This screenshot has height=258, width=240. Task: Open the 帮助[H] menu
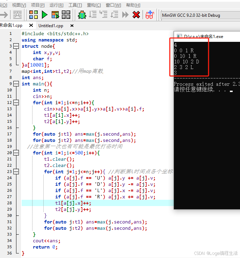click(133, 5)
